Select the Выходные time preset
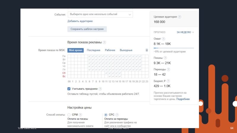The width and height of the screenshot is (237, 133). click(126, 50)
